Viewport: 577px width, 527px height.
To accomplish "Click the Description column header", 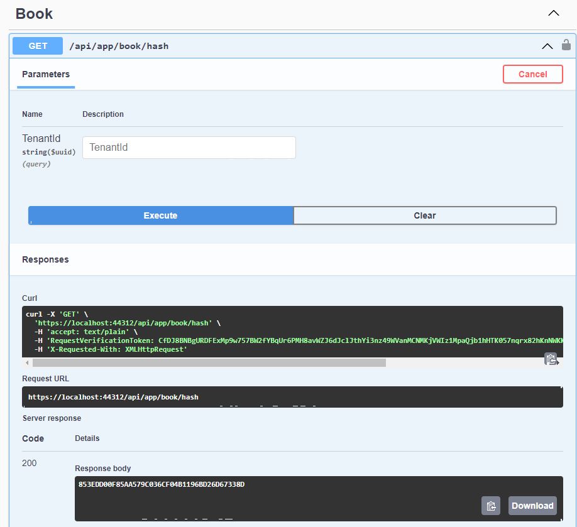I will [x=103, y=114].
